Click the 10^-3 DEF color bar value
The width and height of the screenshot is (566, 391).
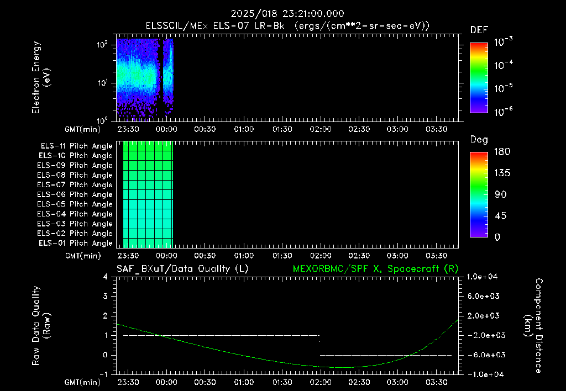click(x=504, y=42)
